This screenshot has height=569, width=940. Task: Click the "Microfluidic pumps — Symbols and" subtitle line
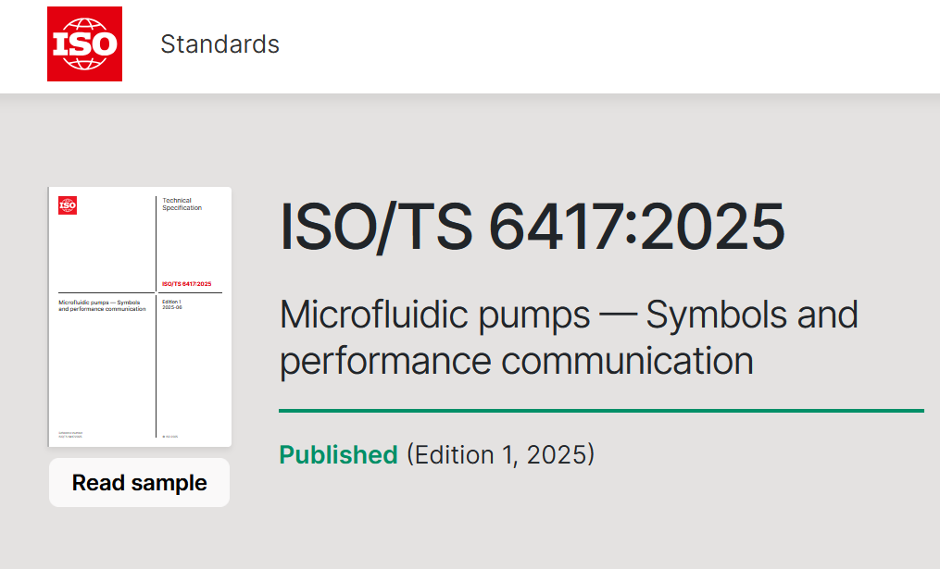click(x=569, y=315)
